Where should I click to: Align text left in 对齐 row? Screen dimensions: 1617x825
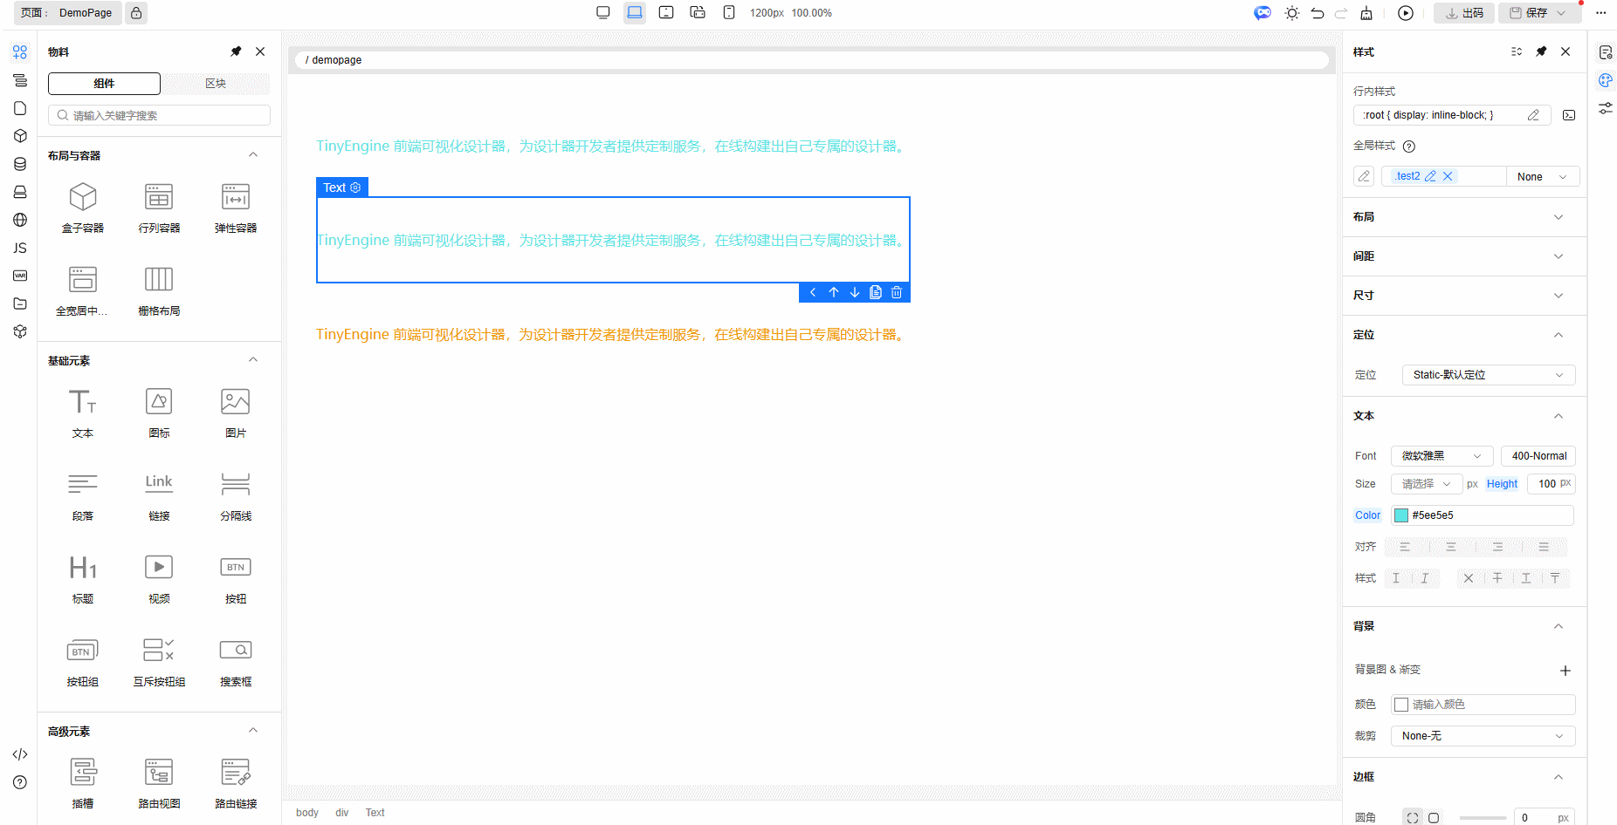click(1405, 547)
